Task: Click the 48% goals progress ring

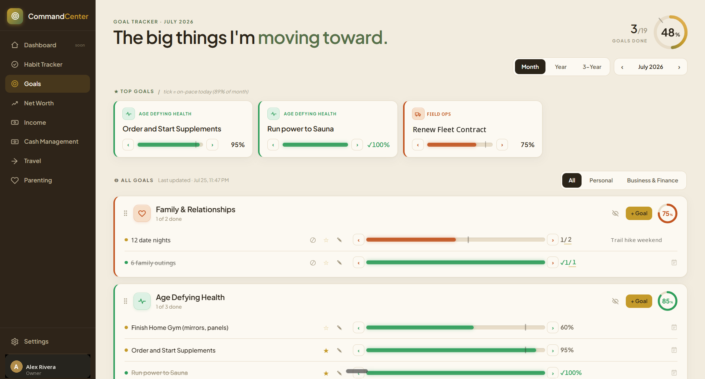Action: click(x=670, y=32)
